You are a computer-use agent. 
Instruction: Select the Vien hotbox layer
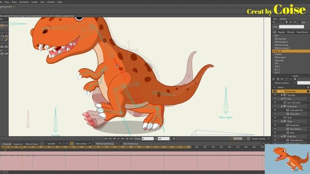295,129
